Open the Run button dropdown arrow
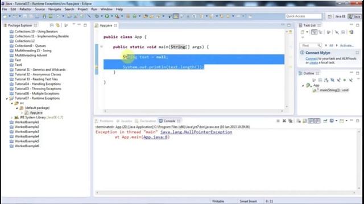 pyautogui.click(x=111, y=16)
